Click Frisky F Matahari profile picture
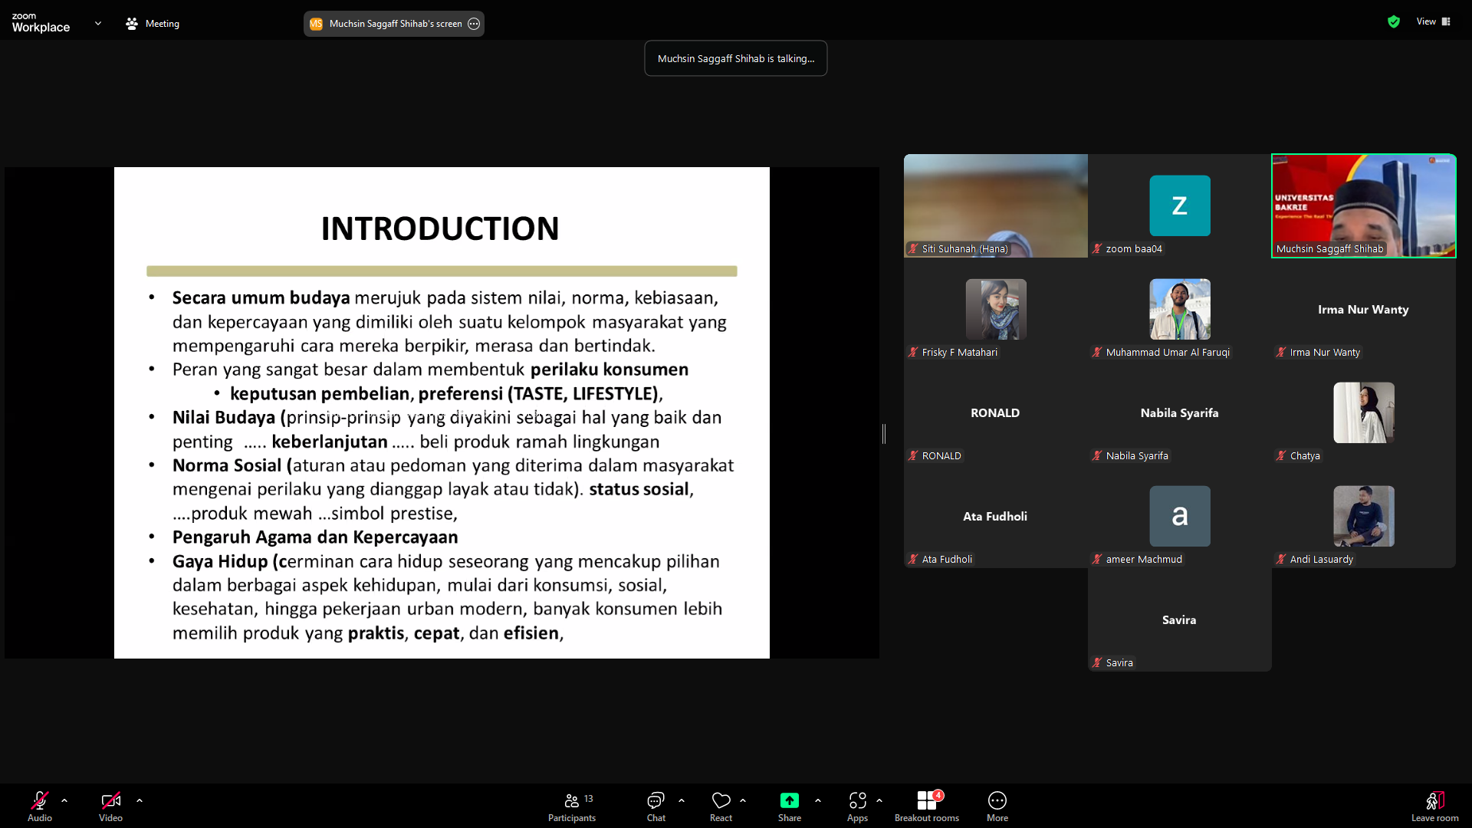This screenshot has width=1472, height=828. (995, 309)
